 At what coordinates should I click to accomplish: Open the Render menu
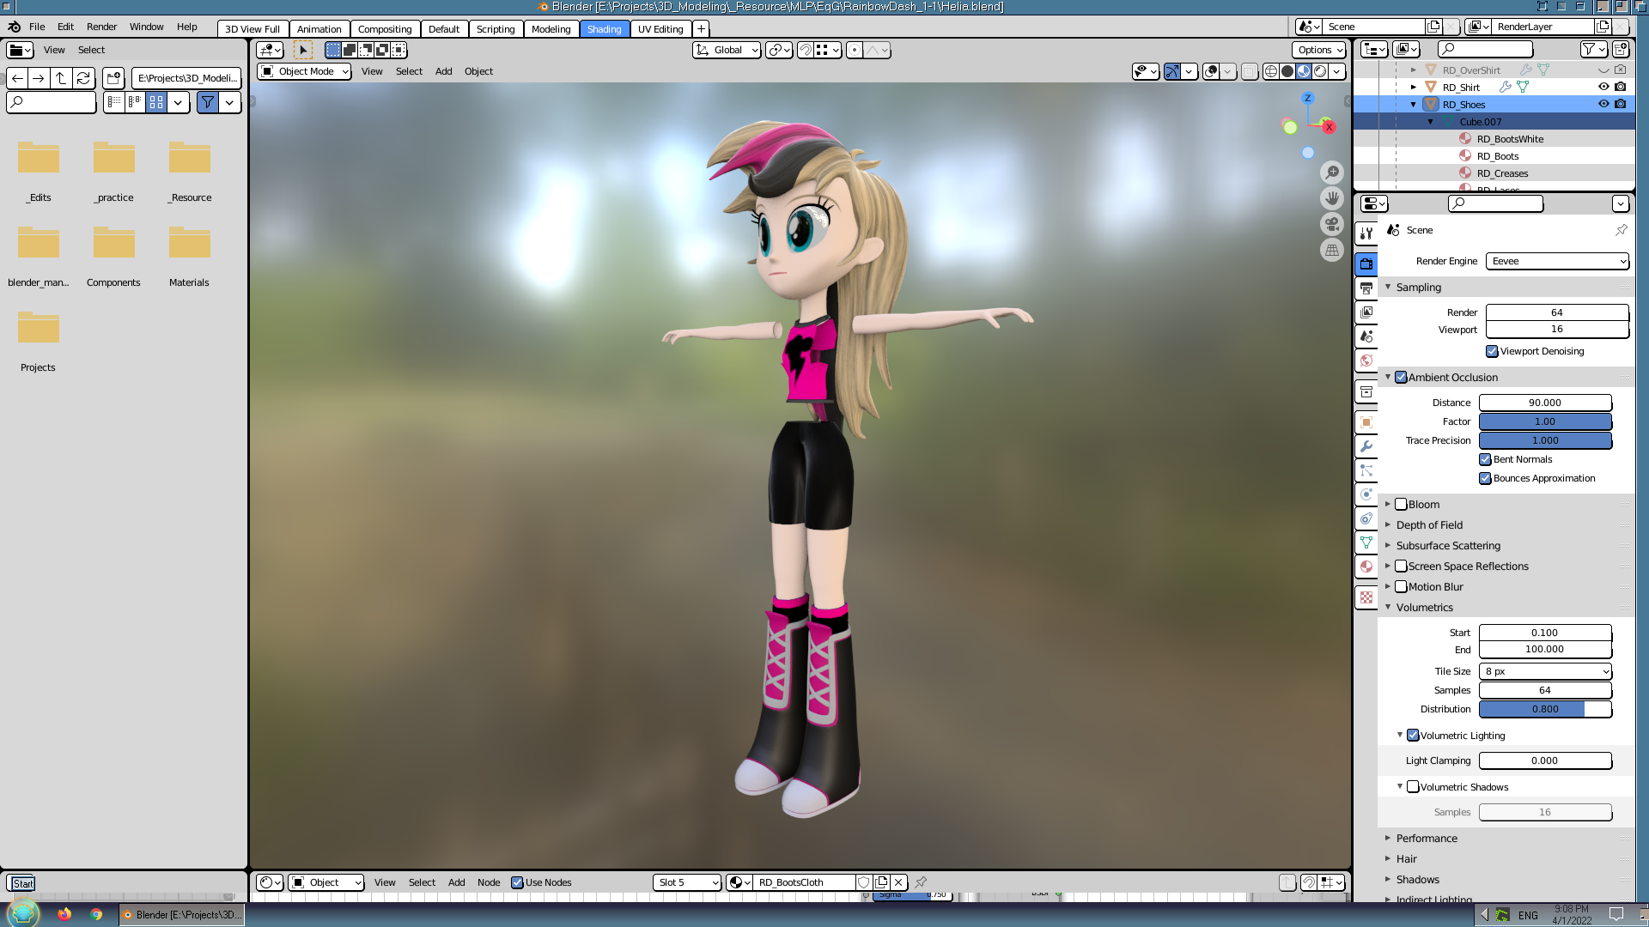(x=101, y=27)
